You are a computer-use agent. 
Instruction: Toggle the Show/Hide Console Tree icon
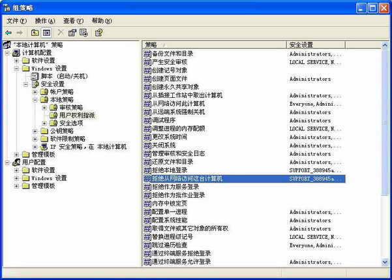[x=46, y=32]
